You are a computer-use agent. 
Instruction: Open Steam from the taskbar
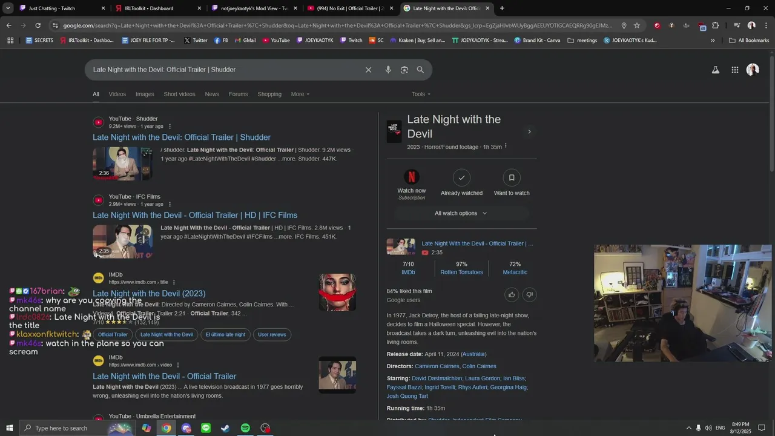tap(225, 428)
